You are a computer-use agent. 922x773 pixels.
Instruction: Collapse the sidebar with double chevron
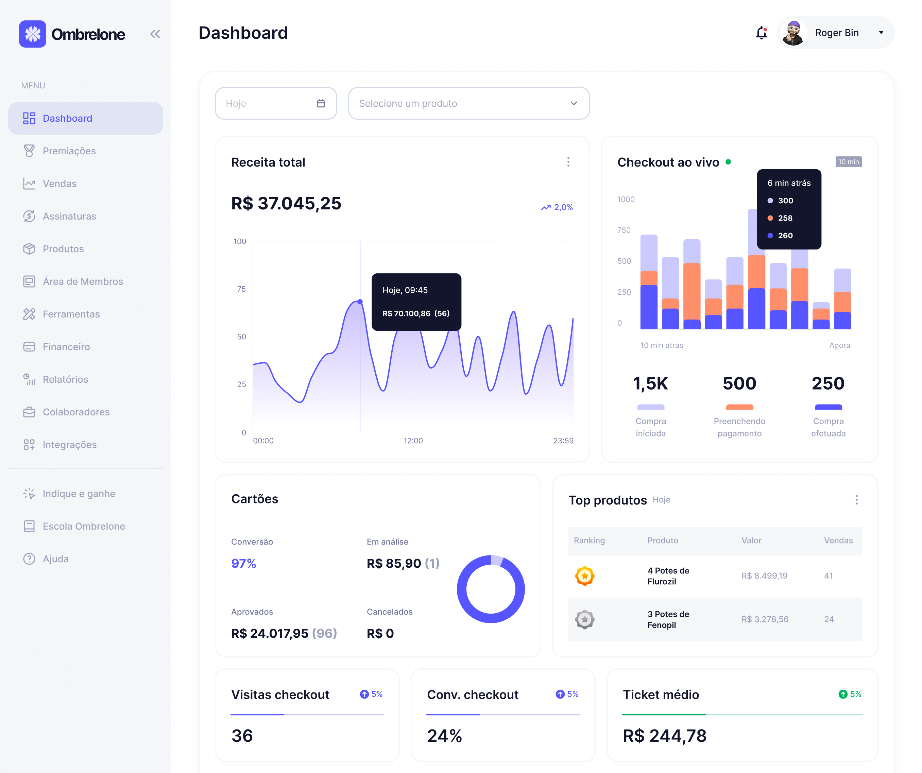155,34
